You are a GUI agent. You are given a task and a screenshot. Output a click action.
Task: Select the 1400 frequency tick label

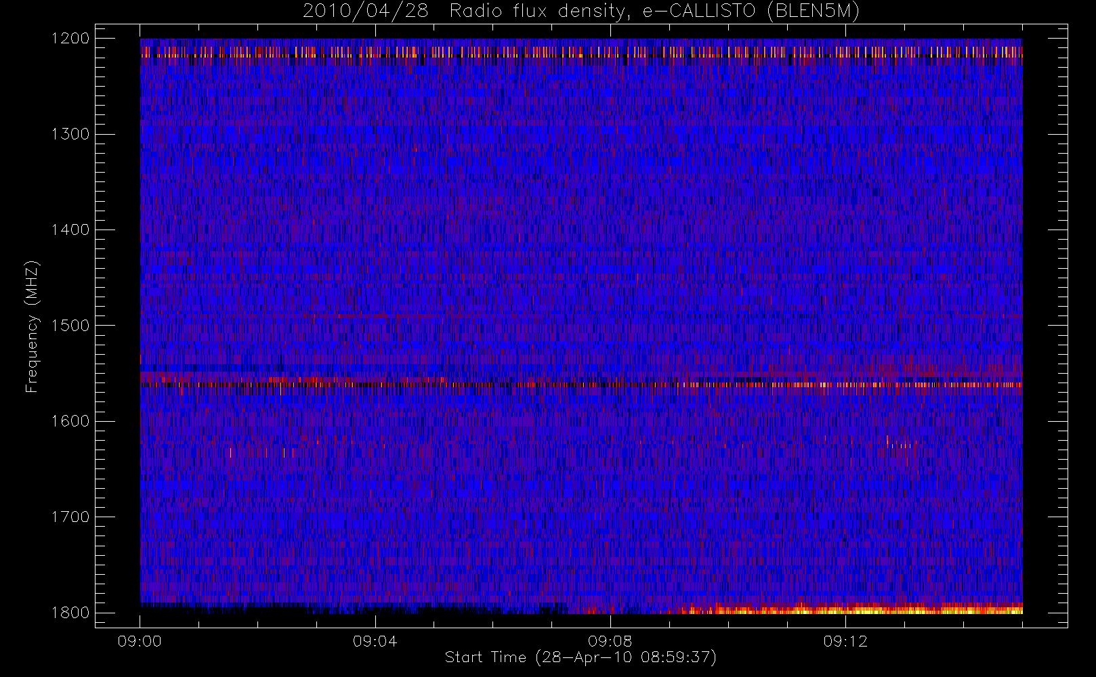pos(70,230)
